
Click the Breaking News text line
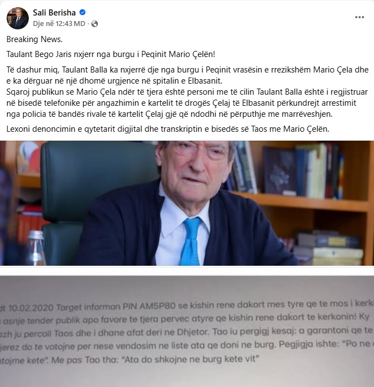point(34,39)
